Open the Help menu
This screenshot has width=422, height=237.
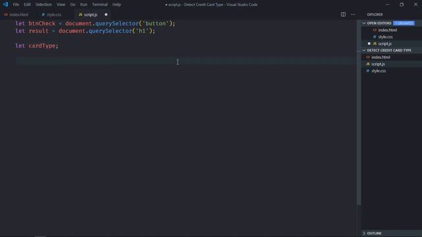[x=117, y=5]
